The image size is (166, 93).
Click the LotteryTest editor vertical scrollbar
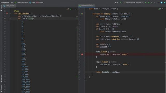pyautogui.click(x=77, y=43)
